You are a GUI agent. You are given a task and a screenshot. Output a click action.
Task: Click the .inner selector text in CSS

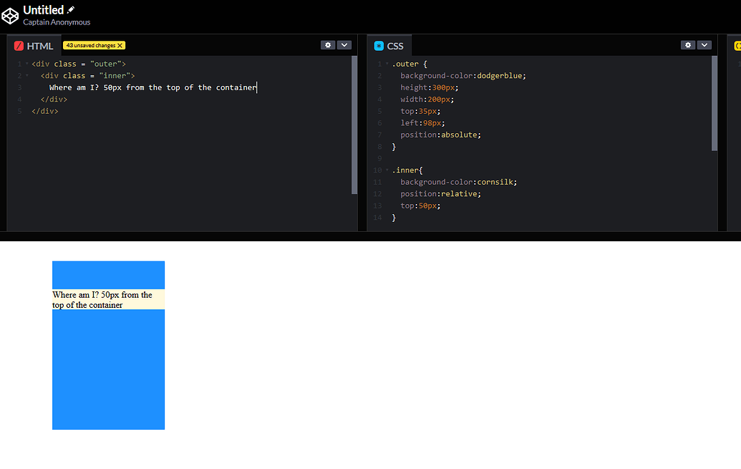405,170
